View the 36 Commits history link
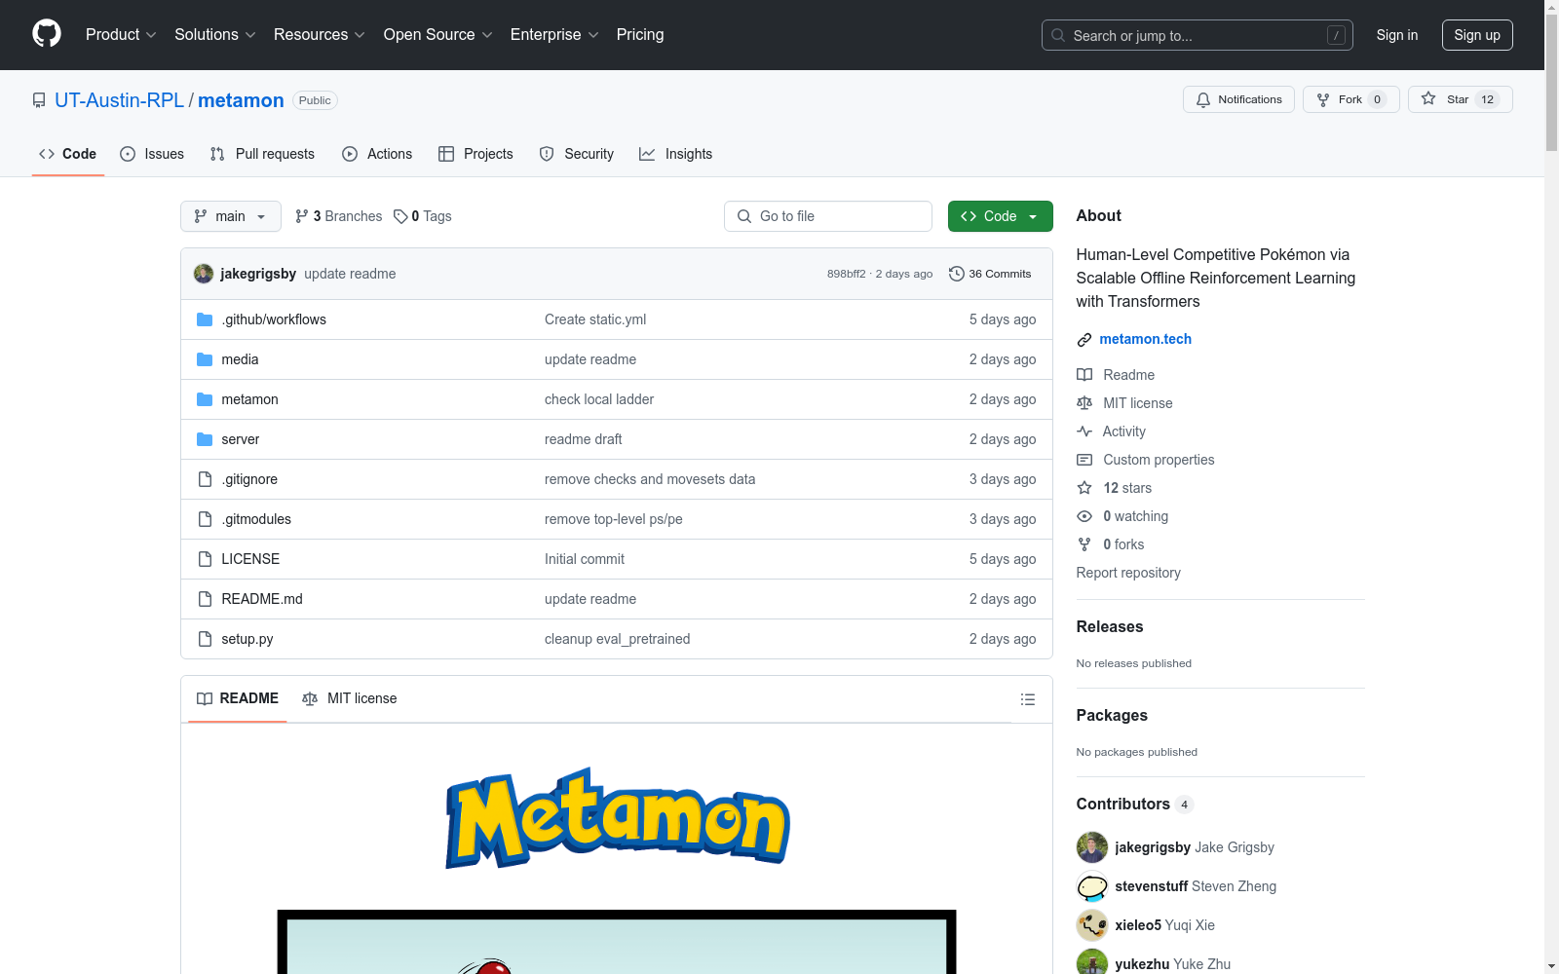Screen dimensions: 1559x974 (x=990, y=274)
